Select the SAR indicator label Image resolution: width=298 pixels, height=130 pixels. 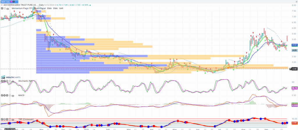tap(61, 9)
